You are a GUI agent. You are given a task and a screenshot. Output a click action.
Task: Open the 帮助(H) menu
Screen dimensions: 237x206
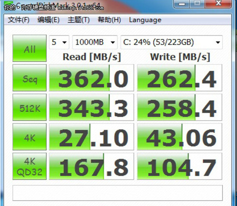[x=109, y=20]
